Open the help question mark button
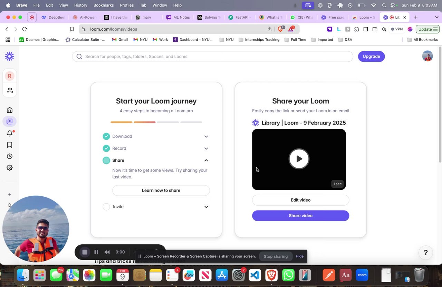 point(426,253)
